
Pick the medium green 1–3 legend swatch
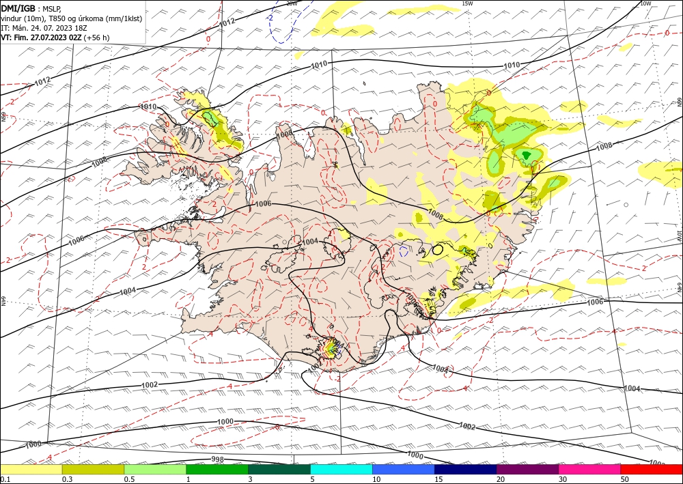pyautogui.click(x=217, y=469)
